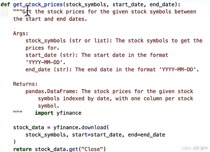This screenshot has height=152, width=210.
Task: Click the pandas.DataFrame text
Action: coord(50,91)
